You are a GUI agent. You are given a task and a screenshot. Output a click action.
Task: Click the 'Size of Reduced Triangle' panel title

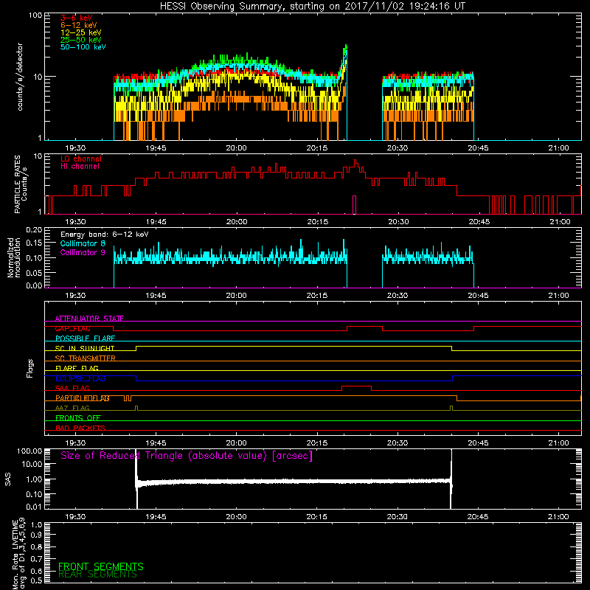coord(187,456)
